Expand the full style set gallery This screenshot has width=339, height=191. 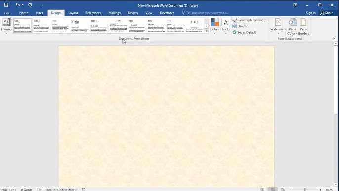207,31
